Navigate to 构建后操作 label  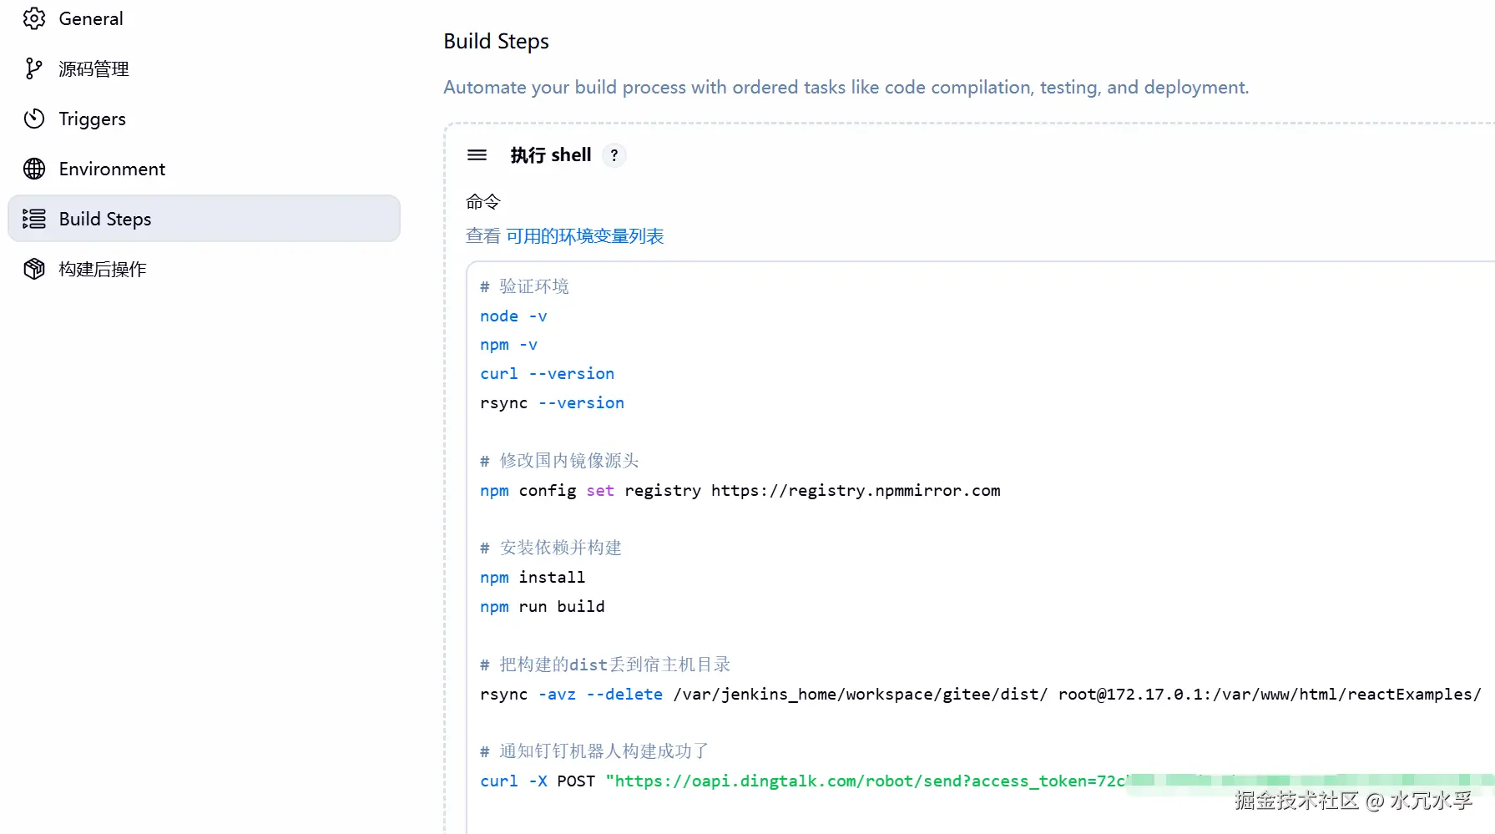point(103,269)
